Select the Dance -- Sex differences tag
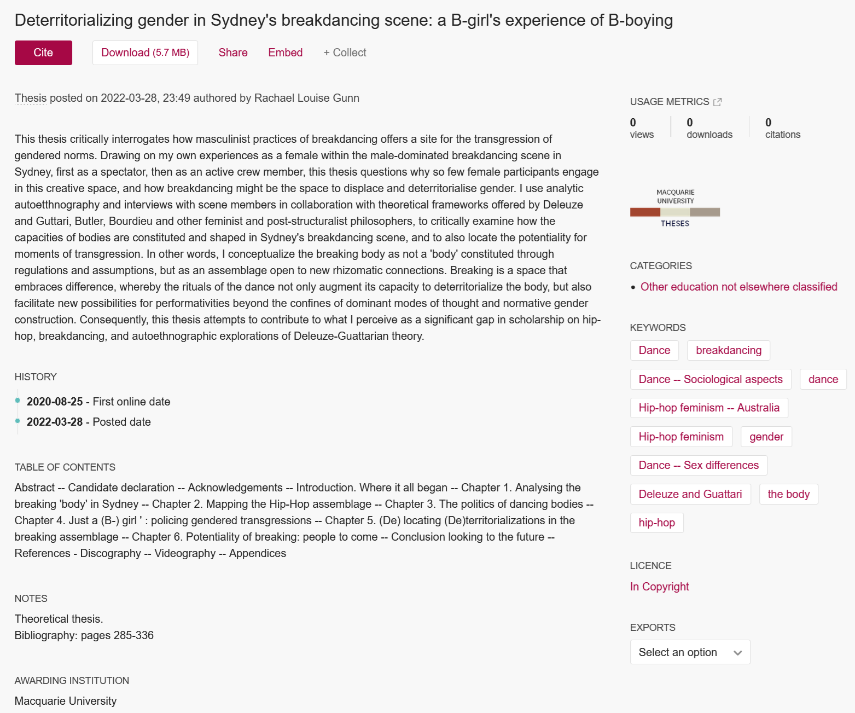The height and width of the screenshot is (713, 855). [x=699, y=465]
